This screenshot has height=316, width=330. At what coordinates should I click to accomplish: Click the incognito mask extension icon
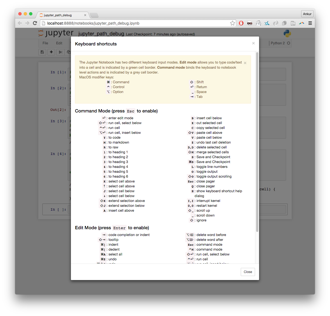(250, 23)
